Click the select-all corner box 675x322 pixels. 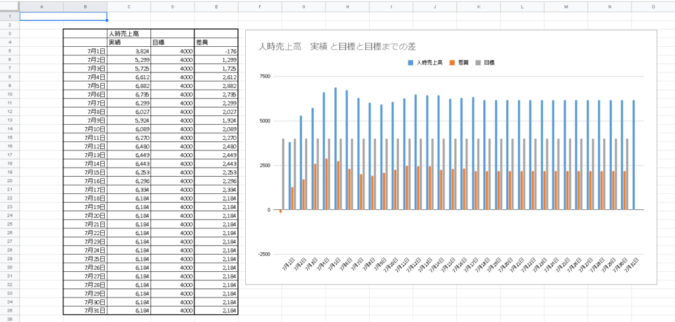pyautogui.click(x=9, y=7)
